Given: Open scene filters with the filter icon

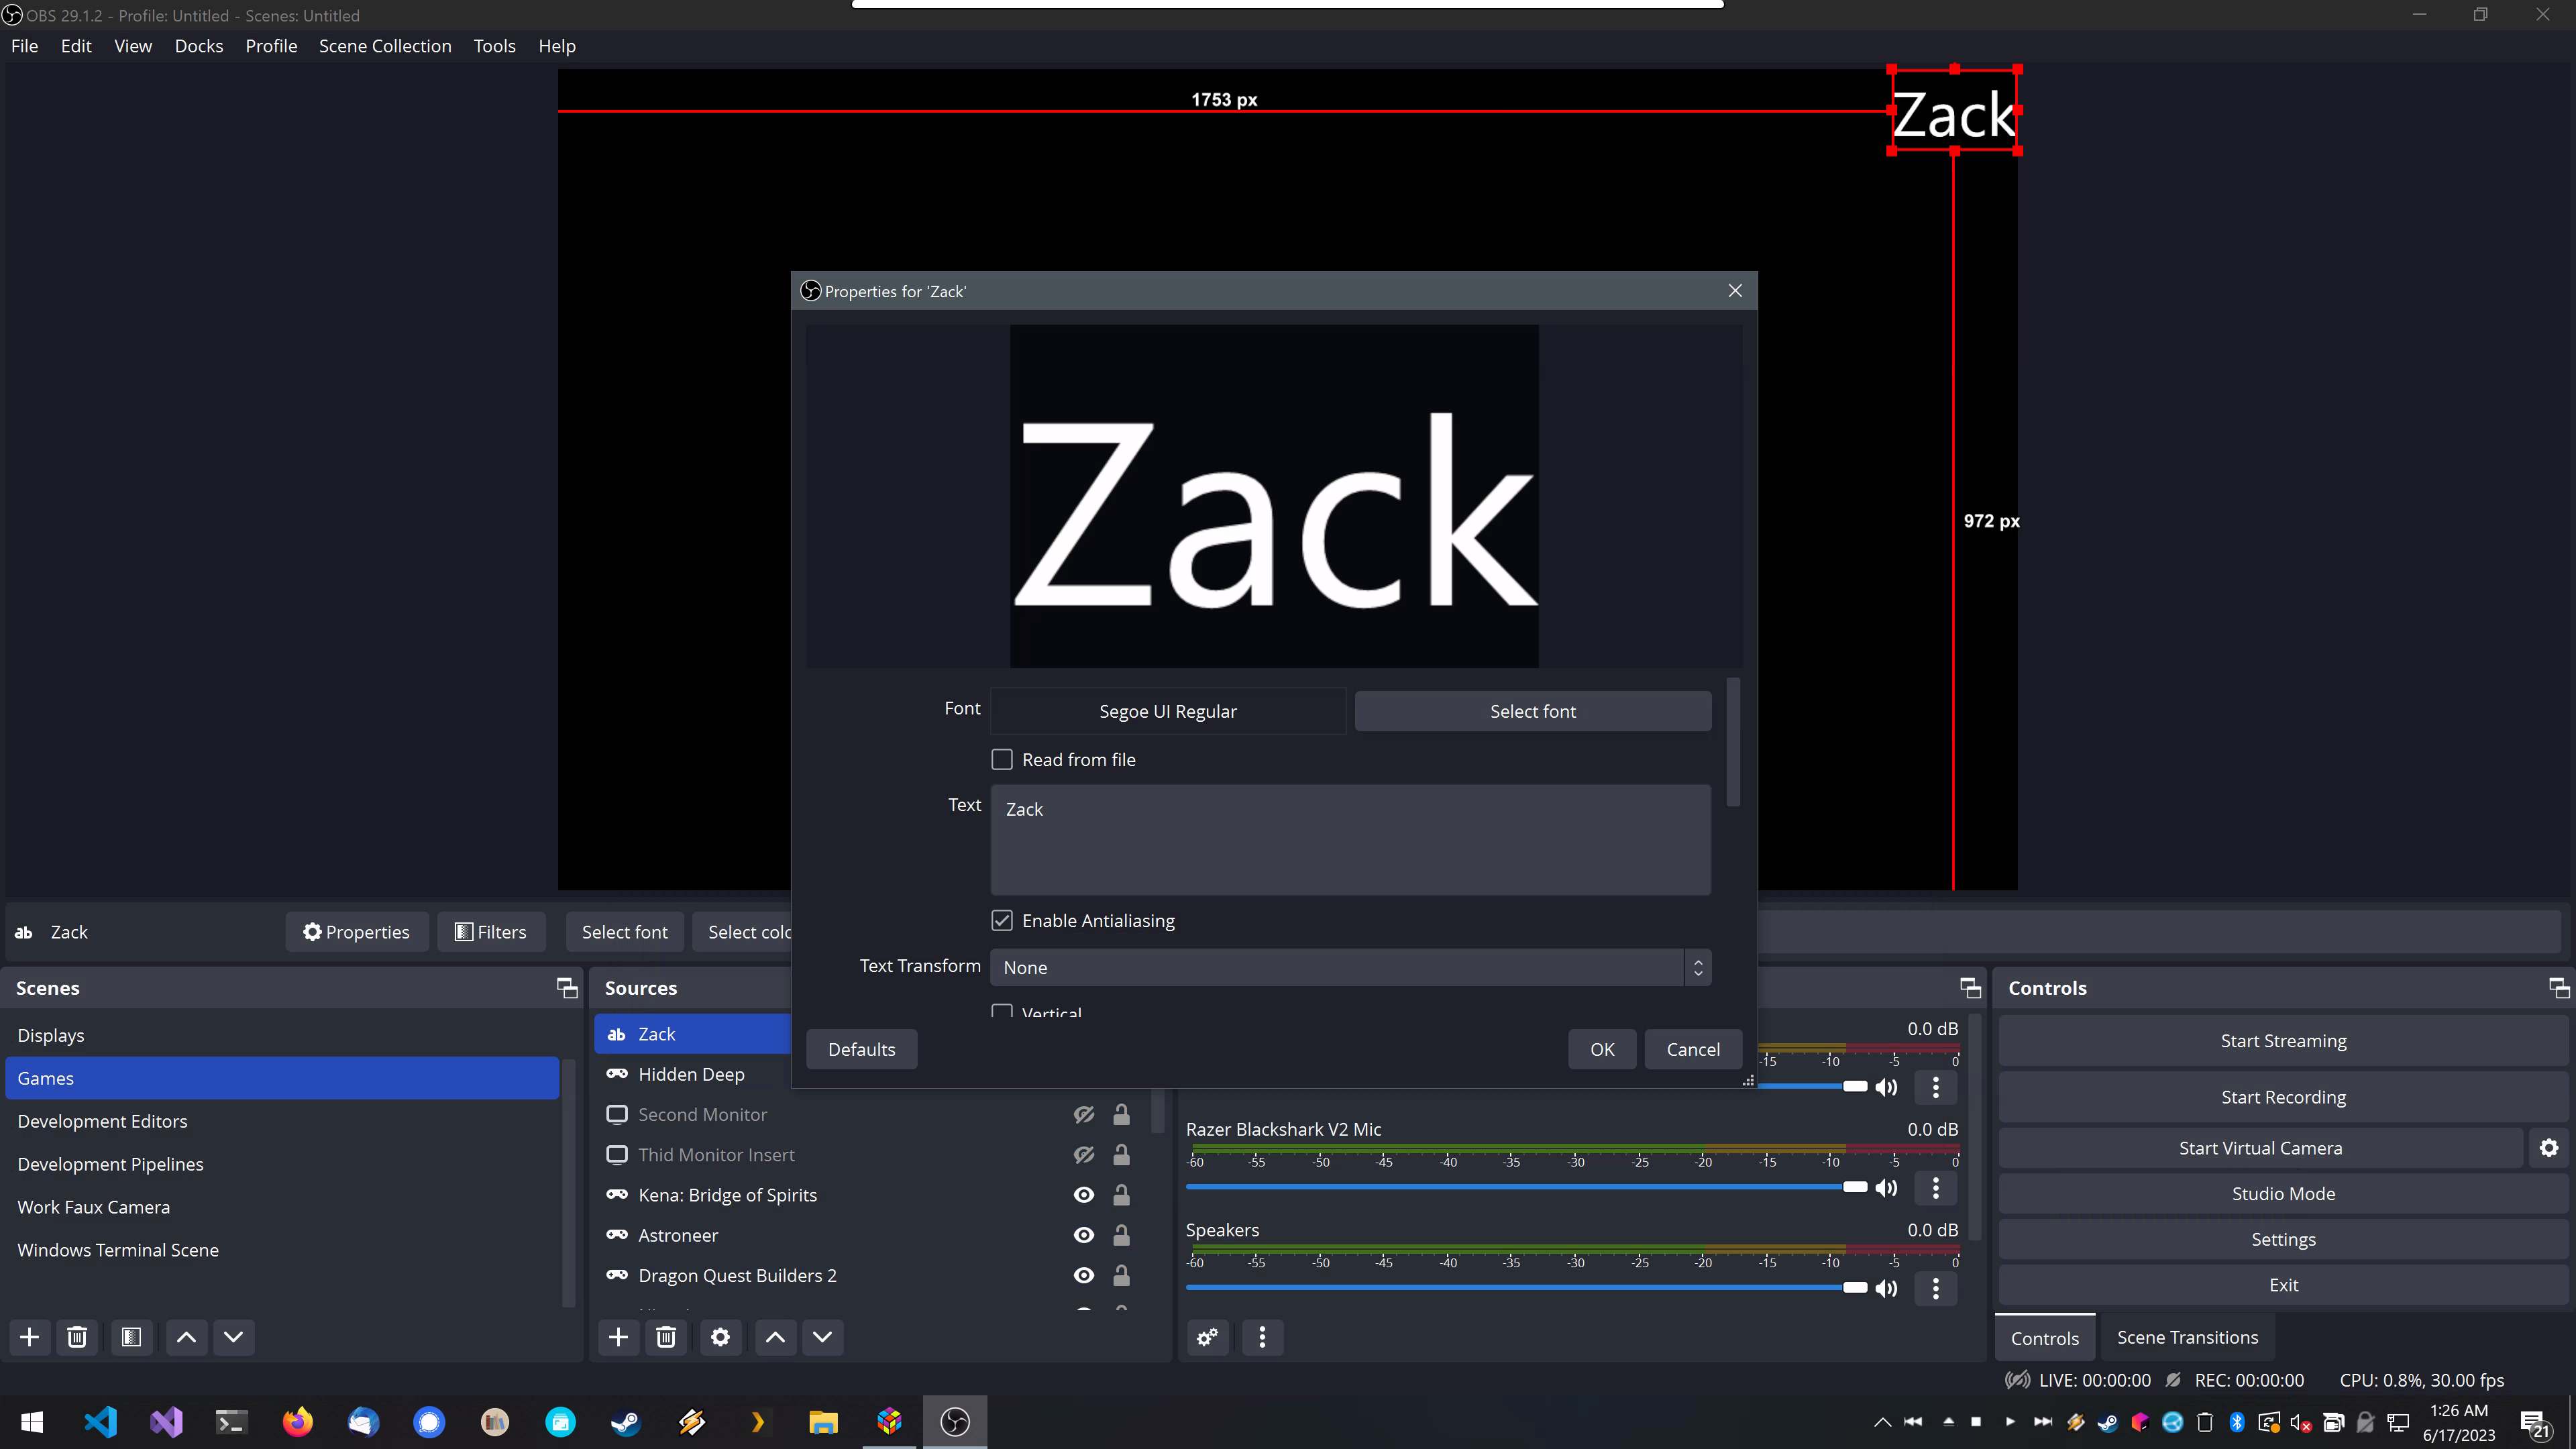Looking at the screenshot, I should (131, 1337).
